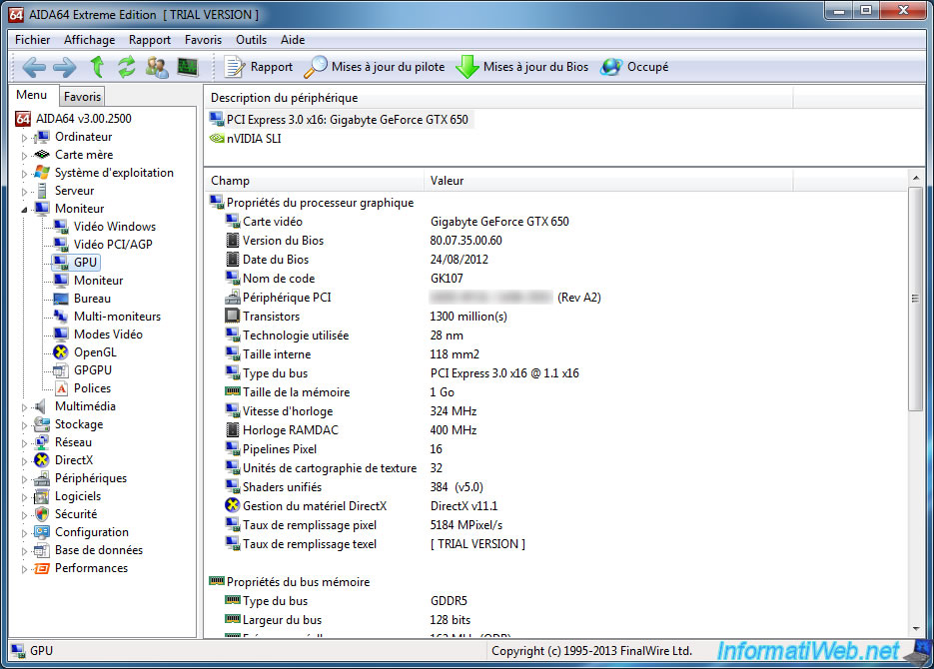Click the Champ column header

point(314,181)
